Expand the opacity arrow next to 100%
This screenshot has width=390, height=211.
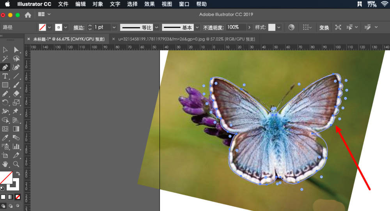(249, 27)
